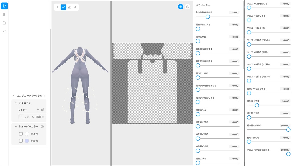Click the 裾を長くする value field 20.000
This screenshot has height=166, width=292.
(285, 101)
